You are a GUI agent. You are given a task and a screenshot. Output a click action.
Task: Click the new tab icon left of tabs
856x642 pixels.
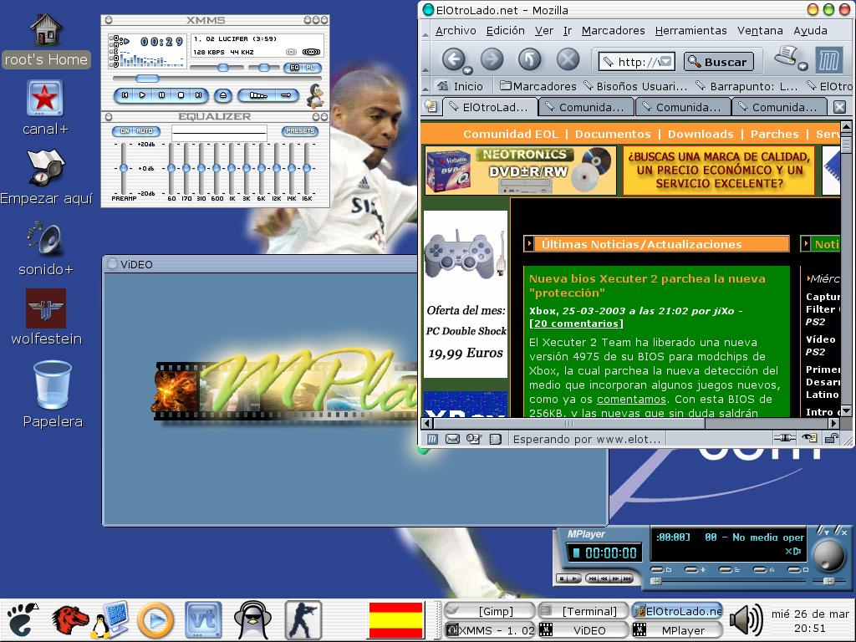click(x=431, y=107)
